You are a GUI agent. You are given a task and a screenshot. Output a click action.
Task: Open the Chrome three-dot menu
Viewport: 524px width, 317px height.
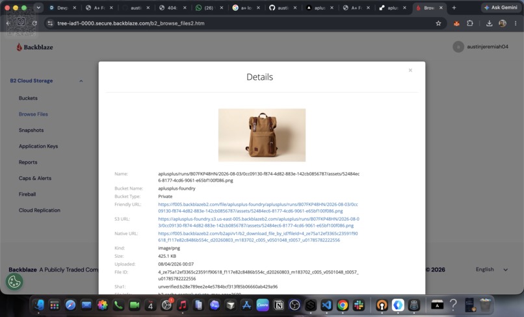[x=516, y=23]
